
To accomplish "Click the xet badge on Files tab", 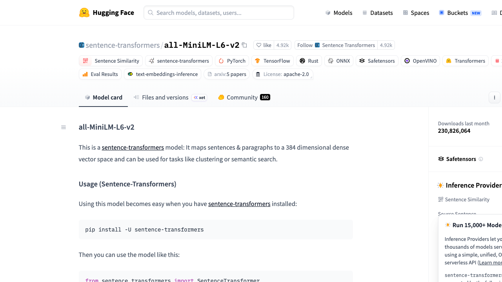I will point(199,98).
